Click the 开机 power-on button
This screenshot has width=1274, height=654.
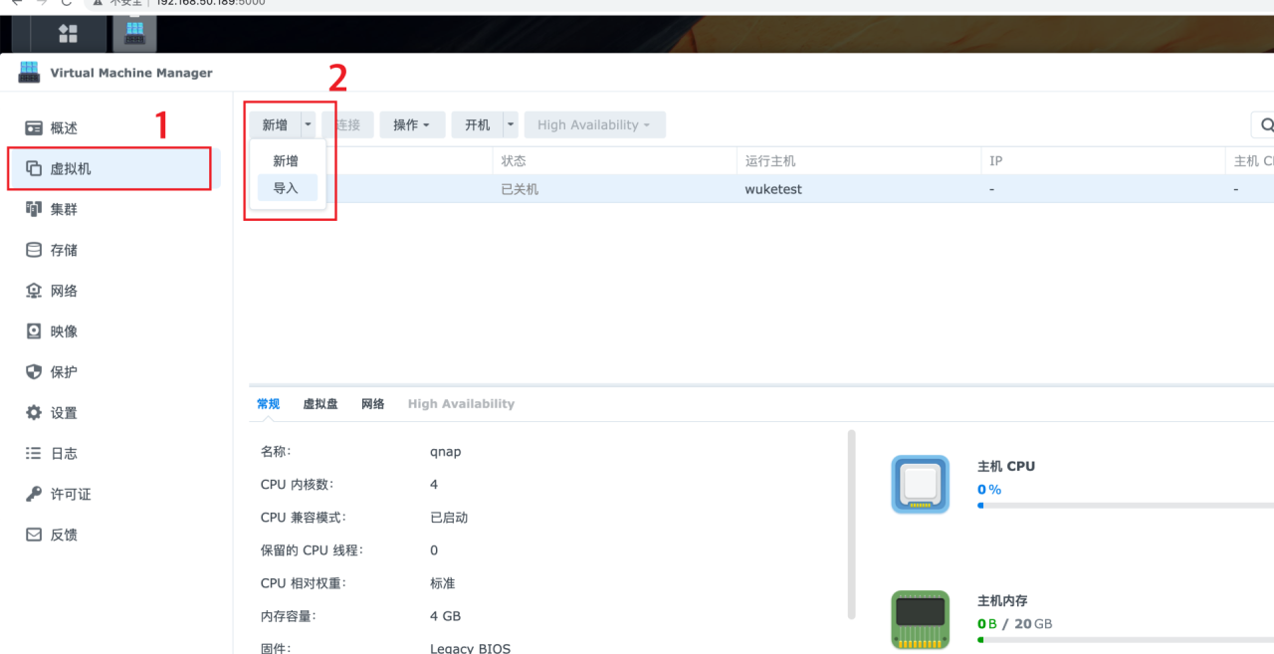click(x=478, y=124)
